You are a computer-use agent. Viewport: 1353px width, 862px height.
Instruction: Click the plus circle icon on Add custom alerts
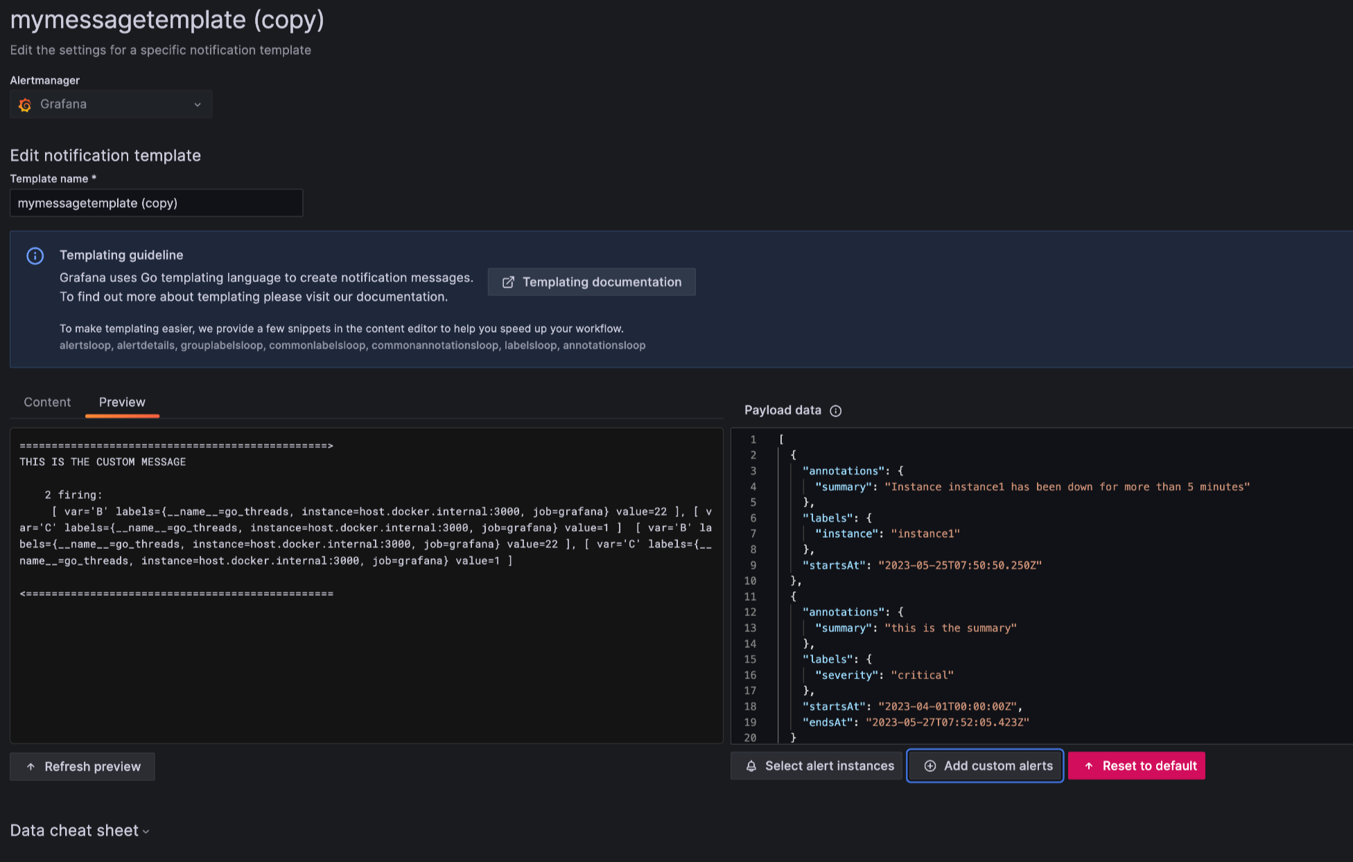click(930, 766)
